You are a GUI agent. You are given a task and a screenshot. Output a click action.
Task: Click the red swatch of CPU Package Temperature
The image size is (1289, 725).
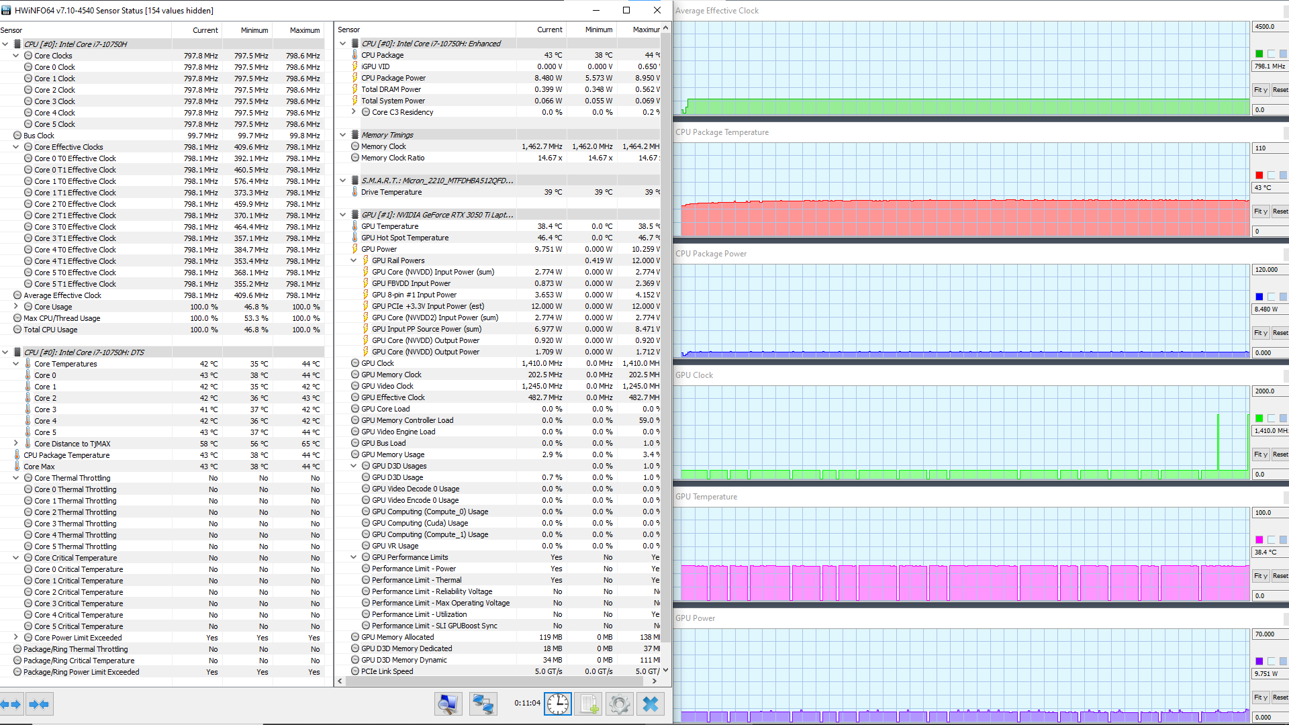[1259, 175]
